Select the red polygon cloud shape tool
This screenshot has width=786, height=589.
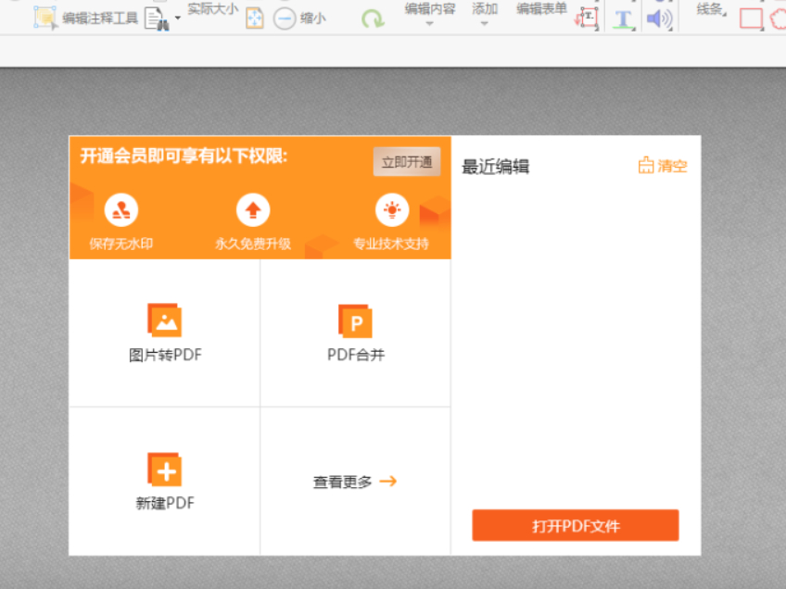click(x=778, y=19)
